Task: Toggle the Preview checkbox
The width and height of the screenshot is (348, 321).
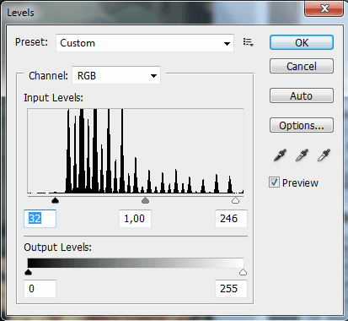Action: tap(274, 182)
